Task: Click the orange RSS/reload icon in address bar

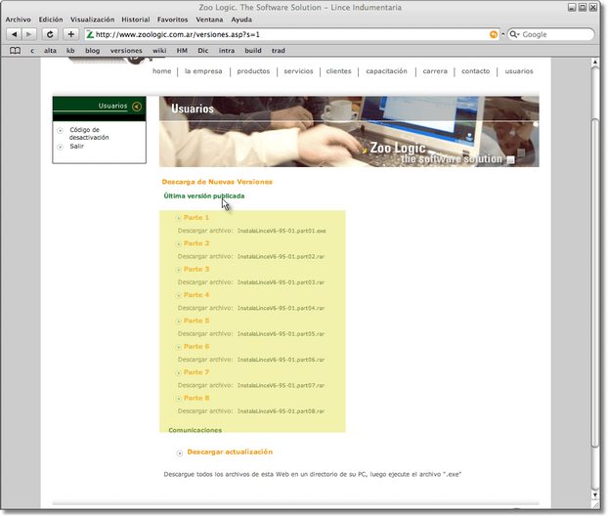Action: click(x=494, y=34)
